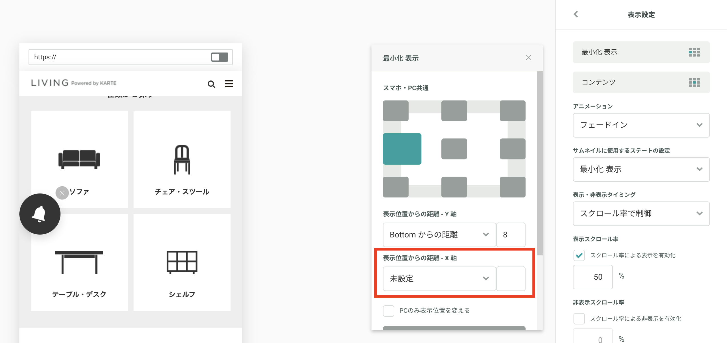Select the chair category icon

tap(182, 160)
